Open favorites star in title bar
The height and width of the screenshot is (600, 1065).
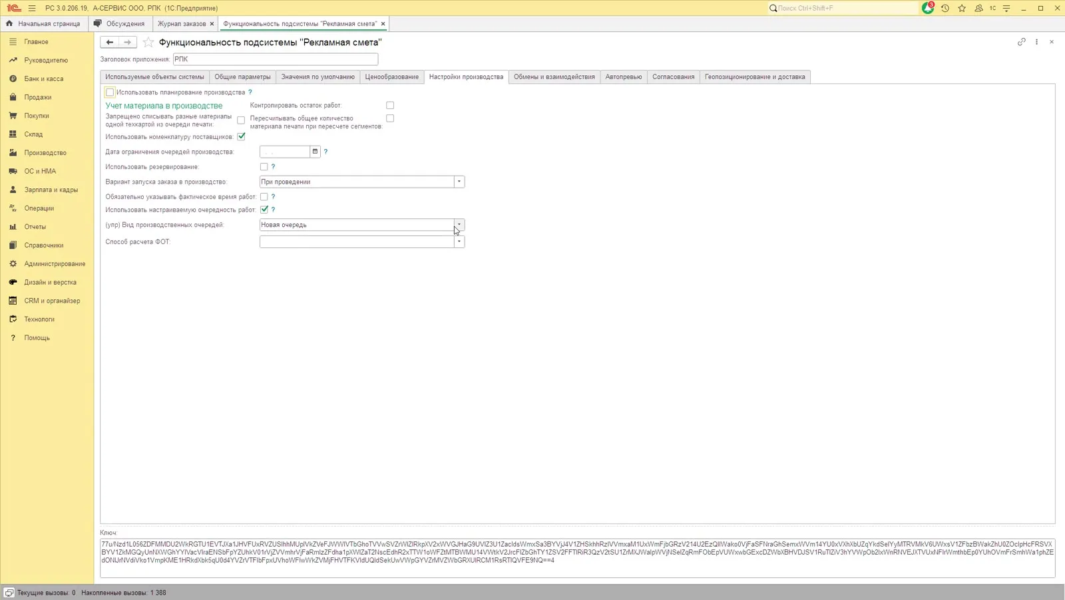tap(962, 8)
